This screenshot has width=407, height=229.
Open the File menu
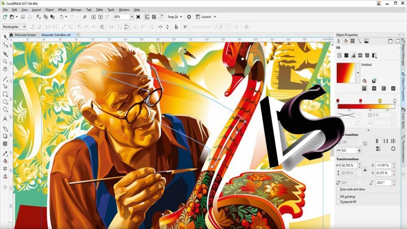click(6, 10)
